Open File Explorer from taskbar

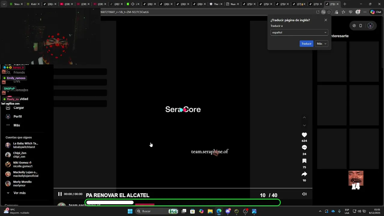pos(210,211)
